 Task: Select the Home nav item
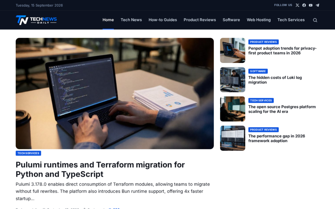108,20
